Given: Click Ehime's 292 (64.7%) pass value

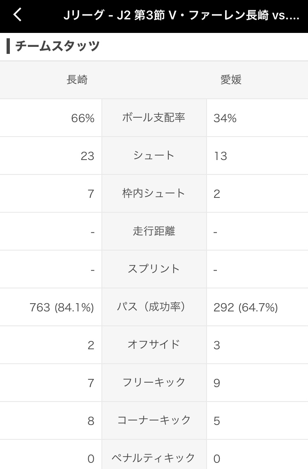Looking at the screenshot, I should click(246, 307).
